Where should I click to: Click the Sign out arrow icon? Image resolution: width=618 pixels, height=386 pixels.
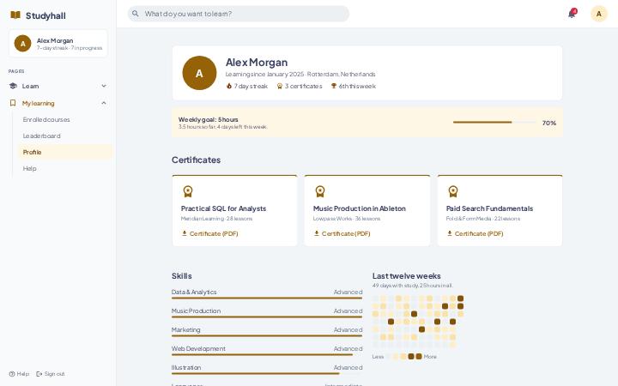pos(39,374)
